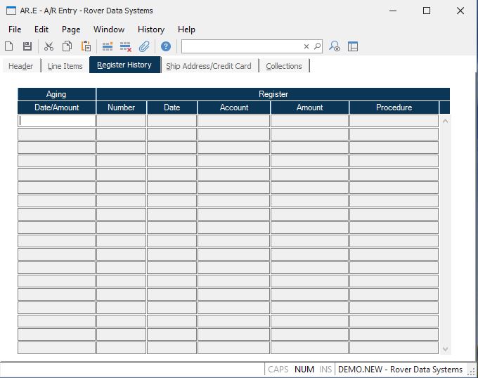Viewport: 478px width, 378px height.
Task: Click the magnifier icon in search box
Action: (317, 46)
